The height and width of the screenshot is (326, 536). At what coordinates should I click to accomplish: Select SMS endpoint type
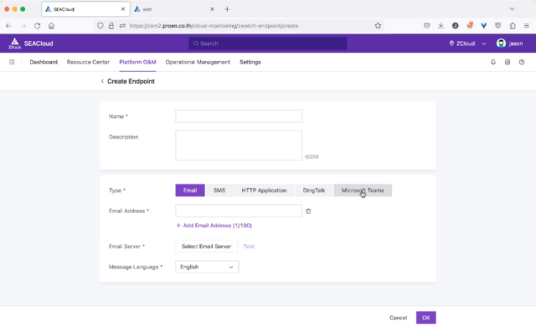pyautogui.click(x=219, y=191)
